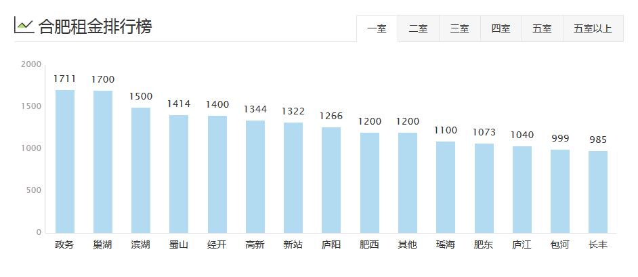Screen dimensions: 638x277
Task: Click the axis label 蜀山
Action: pos(179,245)
